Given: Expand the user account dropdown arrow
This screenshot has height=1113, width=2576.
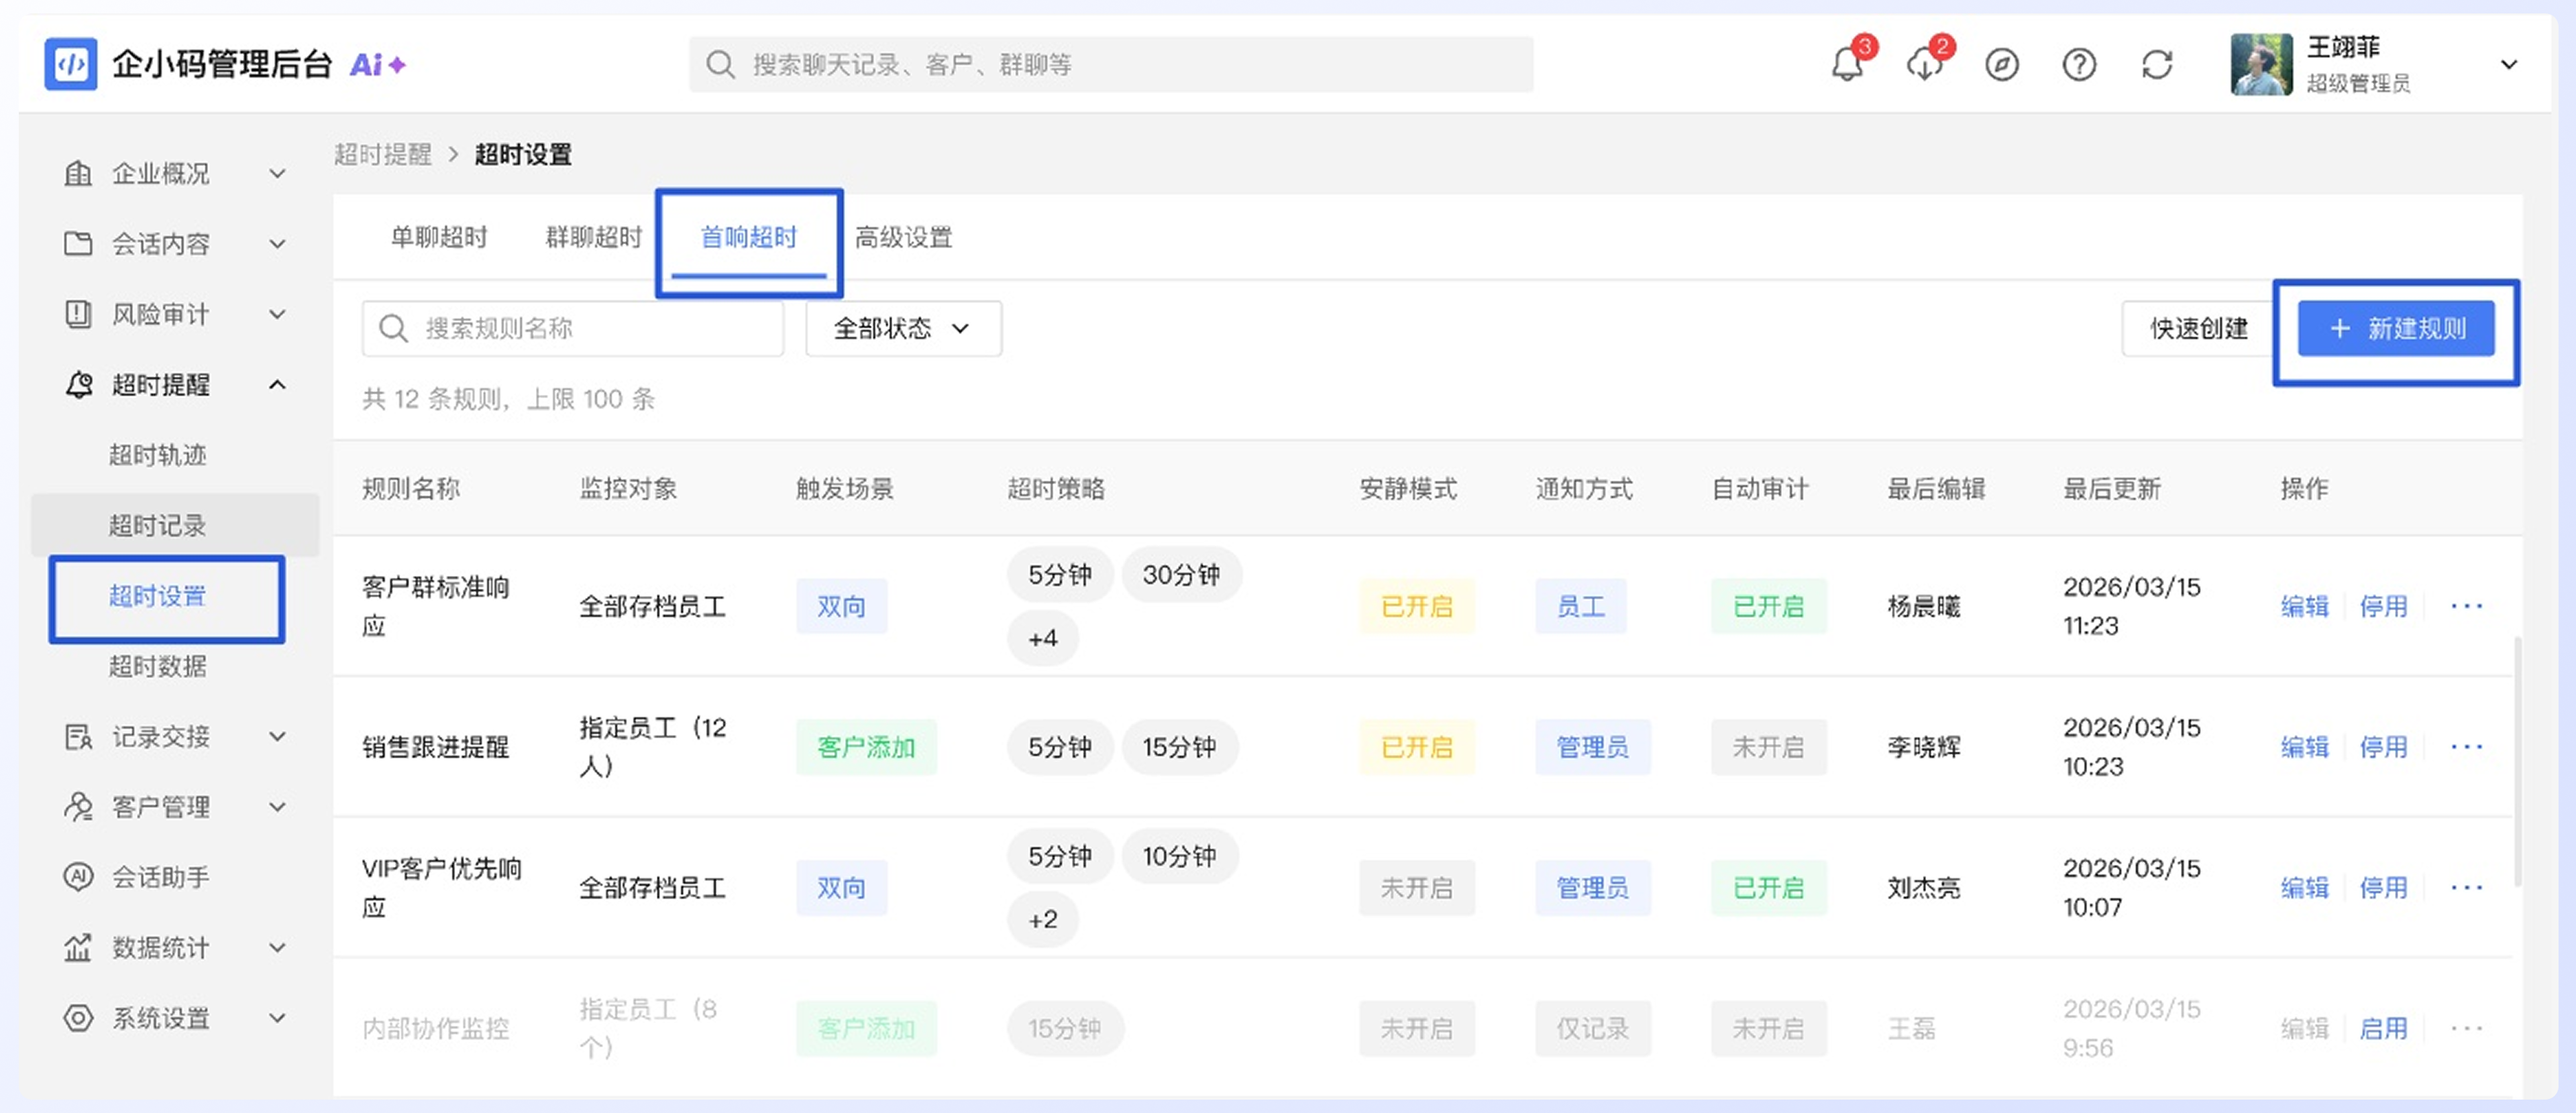Looking at the screenshot, I should pyautogui.click(x=2508, y=65).
